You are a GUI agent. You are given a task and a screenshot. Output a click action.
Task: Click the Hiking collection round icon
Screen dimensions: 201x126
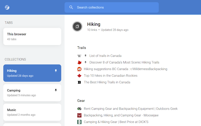coord(77,26)
